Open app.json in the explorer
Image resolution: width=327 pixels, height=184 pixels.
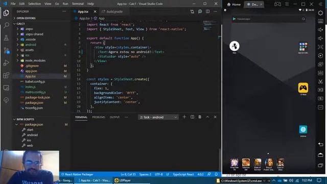coord(31,71)
